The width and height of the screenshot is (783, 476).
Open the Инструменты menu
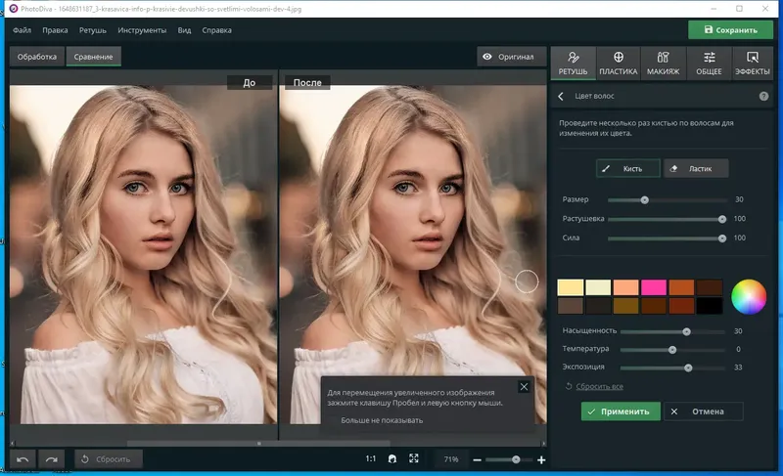(x=142, y=30)
